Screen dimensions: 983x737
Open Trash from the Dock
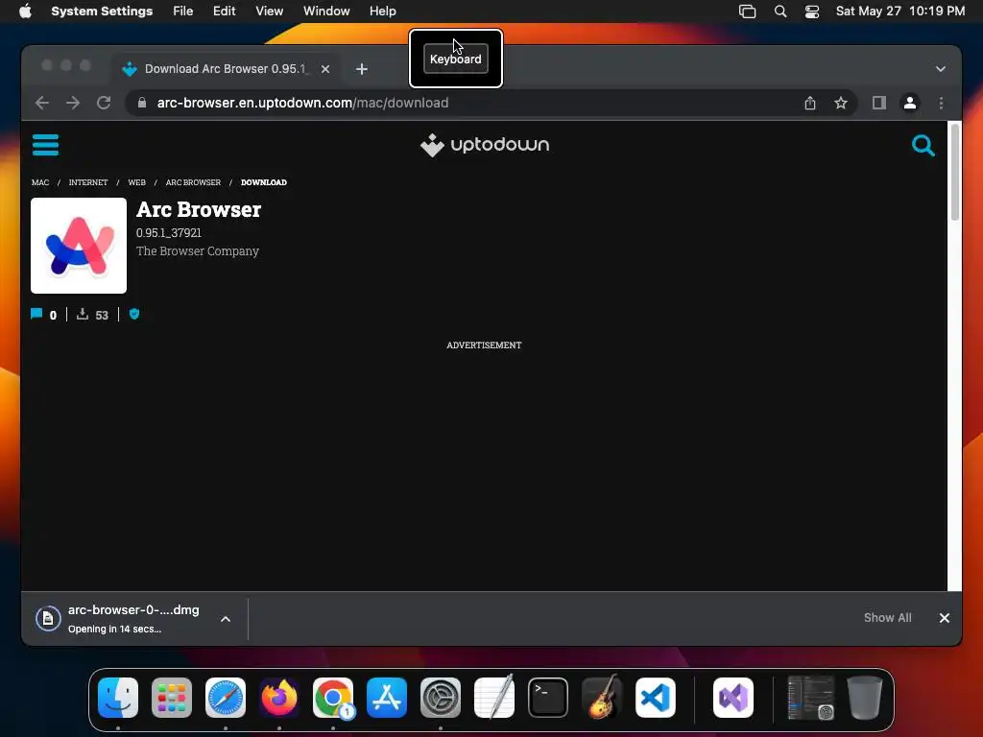tap(865, 698)
